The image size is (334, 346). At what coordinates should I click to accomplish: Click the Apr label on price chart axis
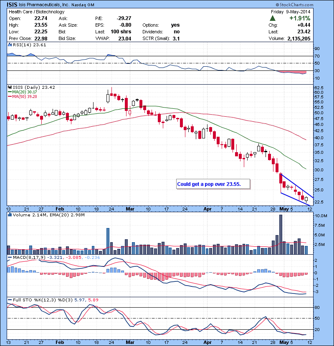pyautogui.click(x=207, y=209)
